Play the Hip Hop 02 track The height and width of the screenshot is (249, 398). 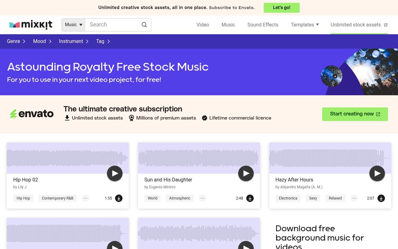point(115,173)
